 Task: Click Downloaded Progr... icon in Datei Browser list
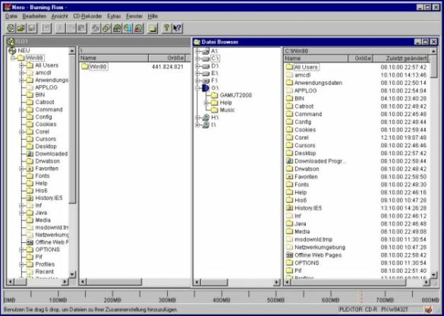[x=289, y=161]
